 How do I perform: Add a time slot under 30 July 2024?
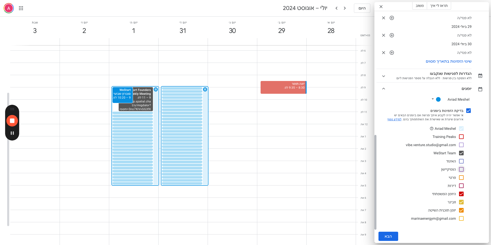392,53
